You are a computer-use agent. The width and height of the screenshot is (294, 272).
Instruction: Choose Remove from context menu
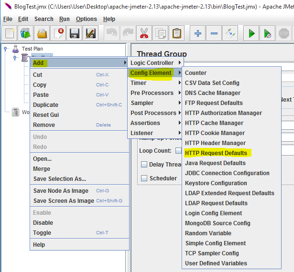[x=79, y=125]
